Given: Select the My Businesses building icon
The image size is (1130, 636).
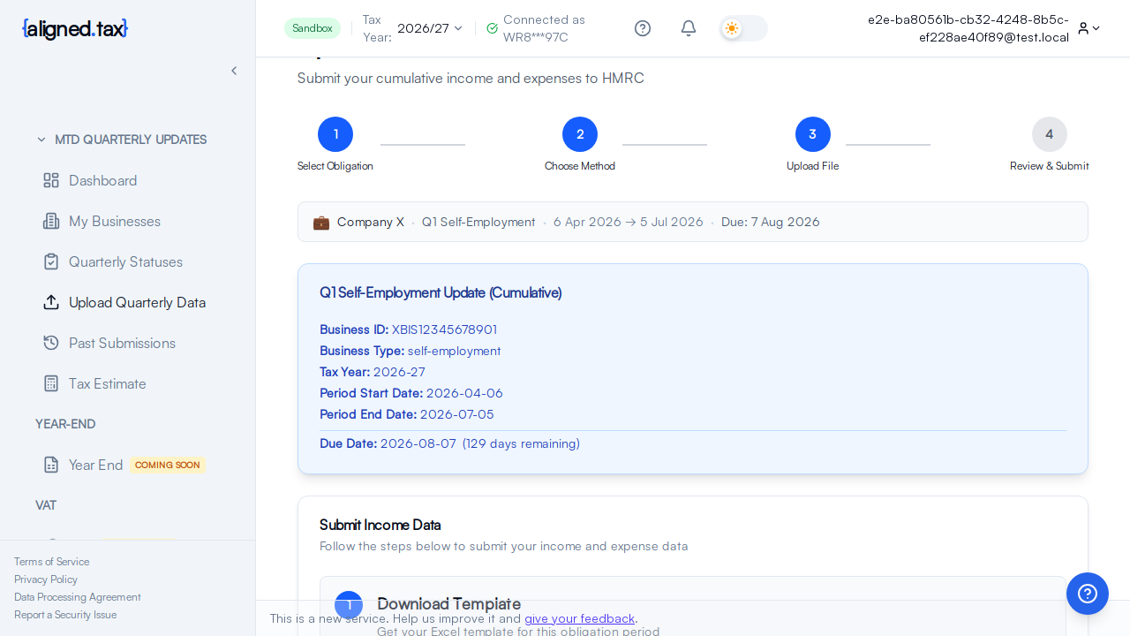Looking at the screenshot, I should coord(51,221).
